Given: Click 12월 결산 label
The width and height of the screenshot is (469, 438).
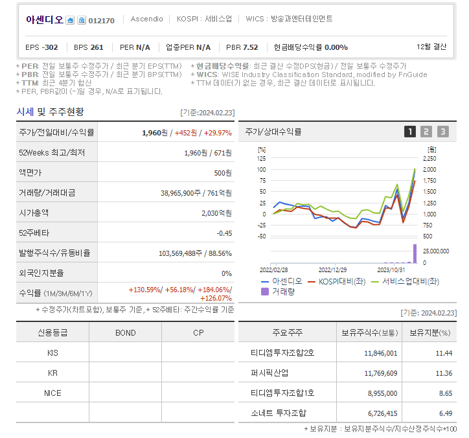Looking at the screenshot, I should click(x=431, y=47).
